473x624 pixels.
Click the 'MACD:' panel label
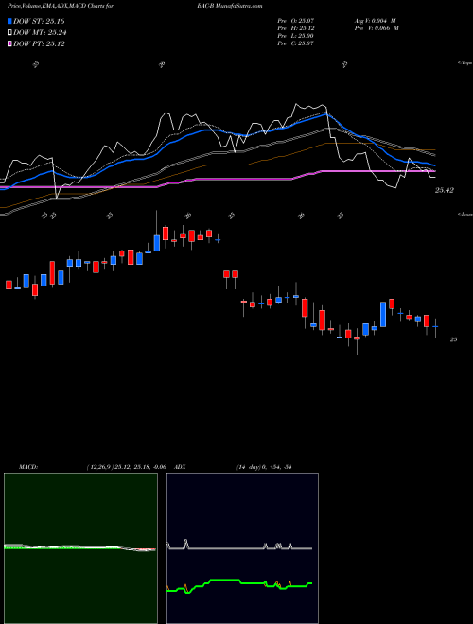point(28,467)
